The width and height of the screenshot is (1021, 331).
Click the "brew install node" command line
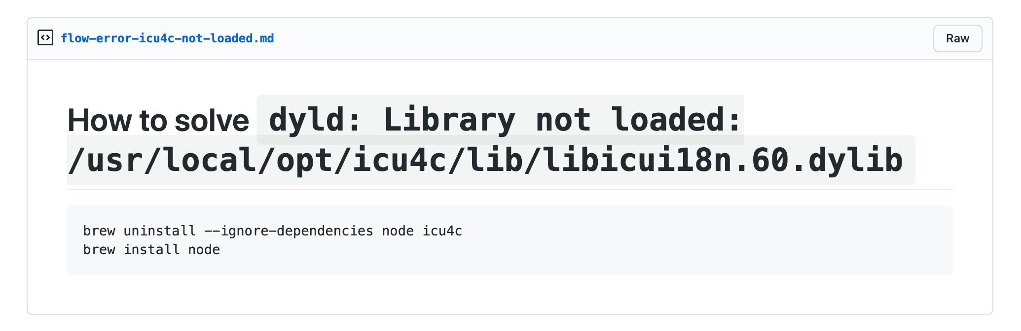pos(151,250)
